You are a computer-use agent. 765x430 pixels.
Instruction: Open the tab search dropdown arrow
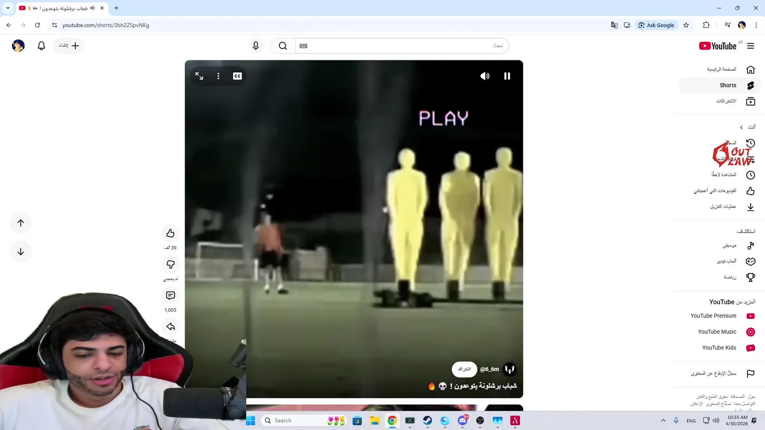8,8
